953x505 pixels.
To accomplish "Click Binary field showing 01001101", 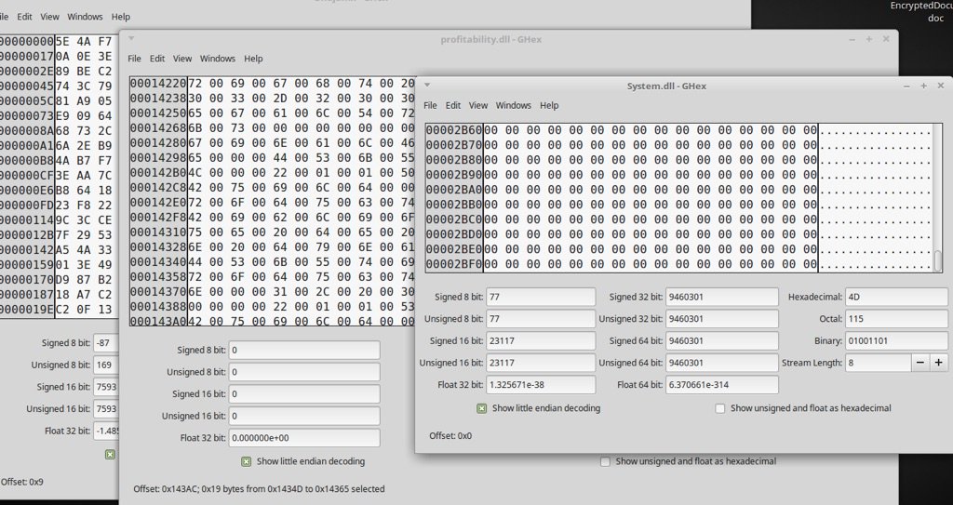I will click(896, 341).
